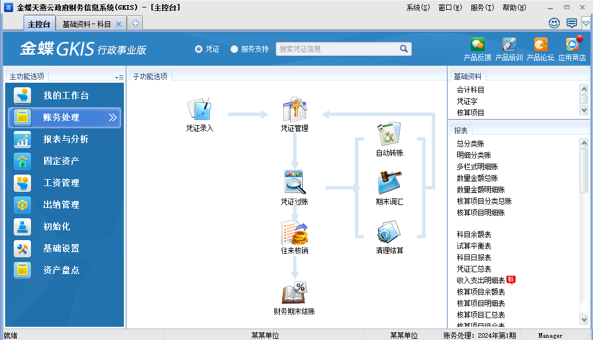The height and width of the screenshot is (340, 593).
Task: Open the 数量金额明细账 report
Action: point(481,190)
